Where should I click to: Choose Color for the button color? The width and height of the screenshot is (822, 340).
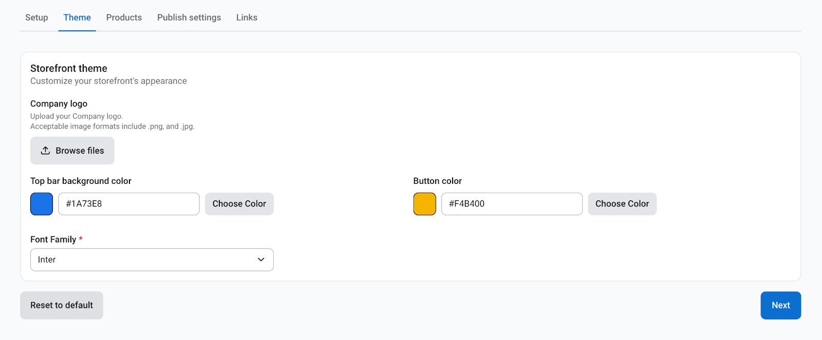click(622, 204)
